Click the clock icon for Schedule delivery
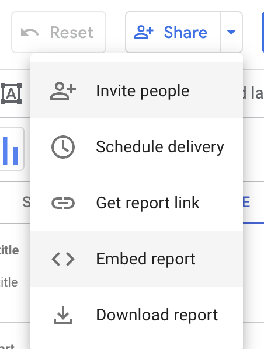This screenshot has height=349, width=264. click(63, 147)
